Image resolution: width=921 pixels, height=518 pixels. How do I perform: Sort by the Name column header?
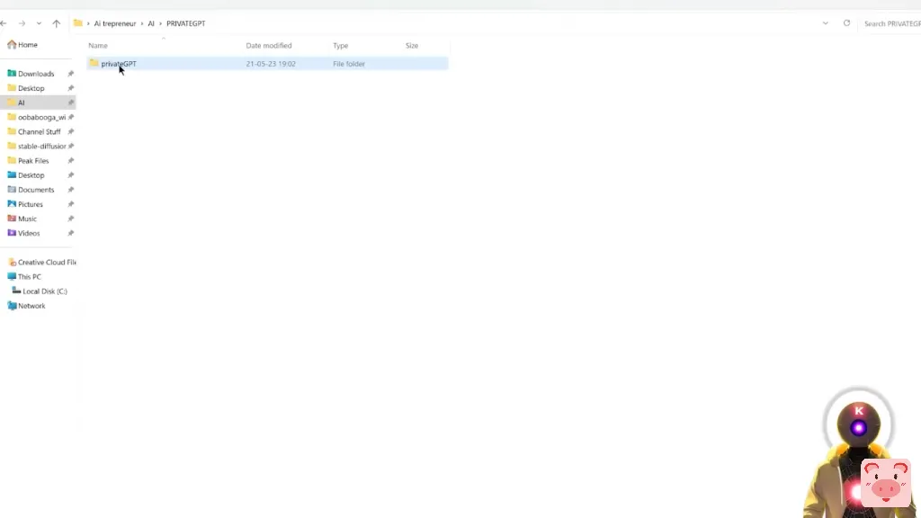(x=98, y=45)
